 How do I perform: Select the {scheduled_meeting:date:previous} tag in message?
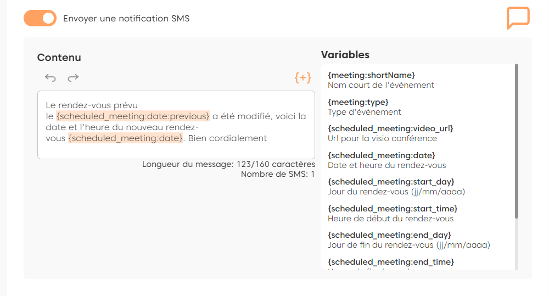(x=133, y=116)
